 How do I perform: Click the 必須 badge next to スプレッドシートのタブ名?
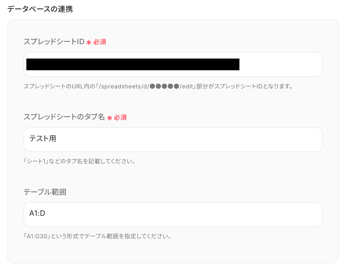pos(120,117)
